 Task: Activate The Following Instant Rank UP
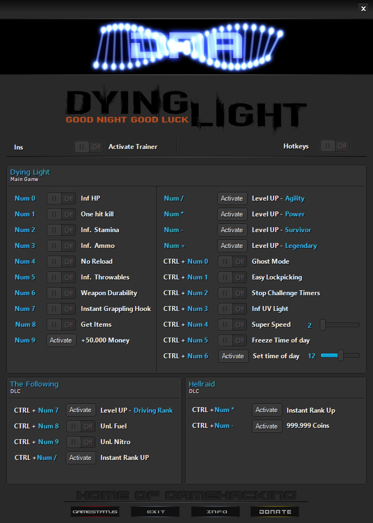coord(81,458)
